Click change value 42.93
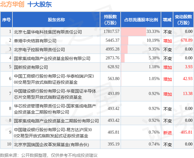Screen dimensions: 194x158 (x=188, y=79)
